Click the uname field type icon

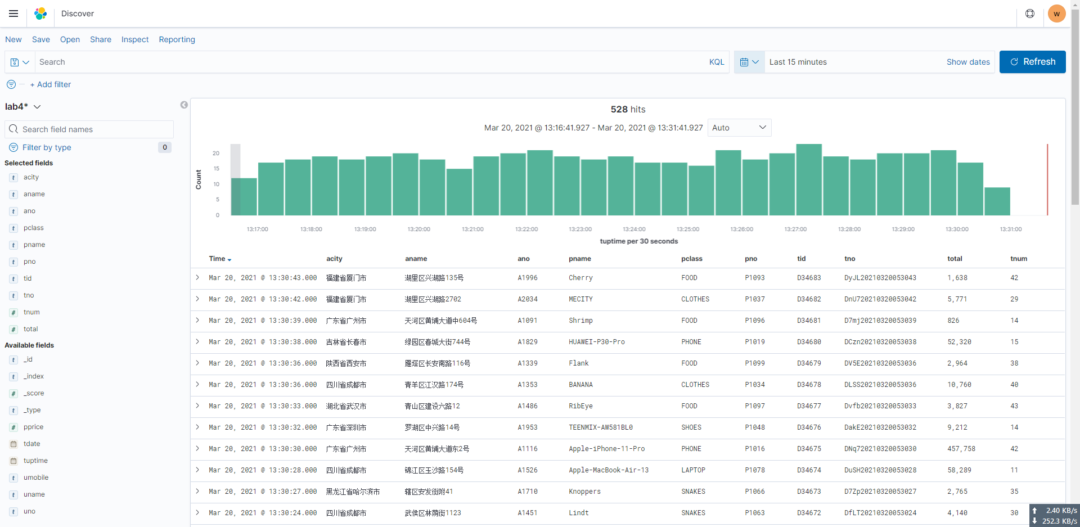click(x=13, y=494)
